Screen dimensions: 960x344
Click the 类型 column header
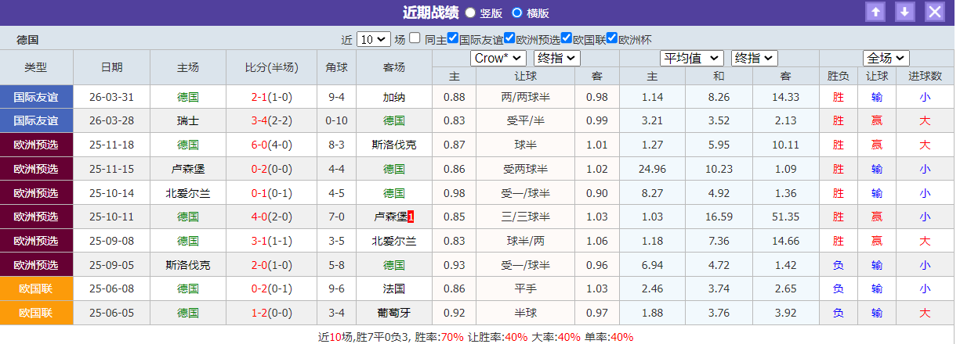tap(36, 67)
